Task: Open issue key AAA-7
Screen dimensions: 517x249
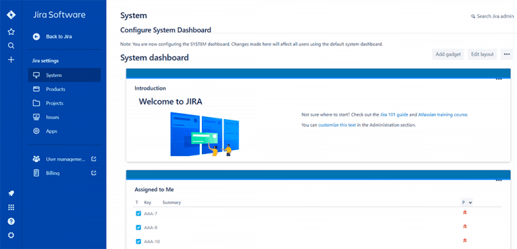Action: click(151, 214)
